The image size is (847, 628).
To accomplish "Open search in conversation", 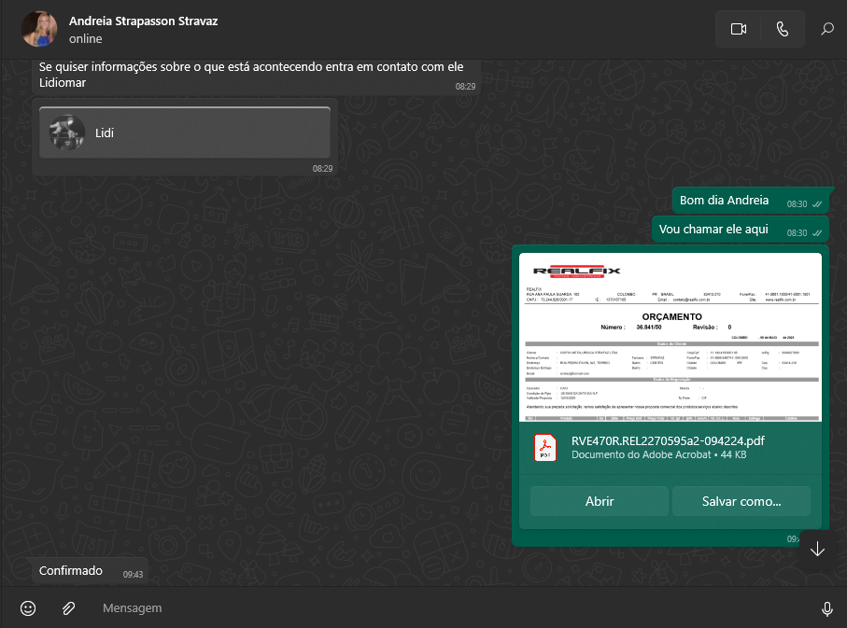I will (x=826, y=29).
